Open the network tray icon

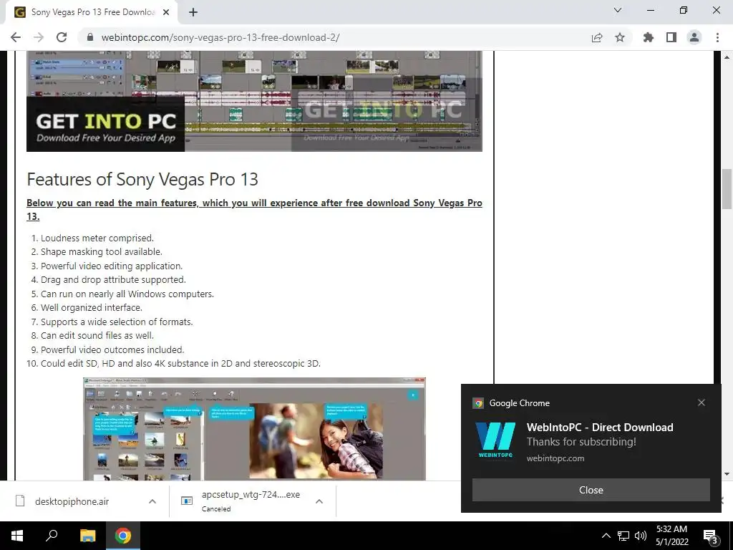point(623,536)
